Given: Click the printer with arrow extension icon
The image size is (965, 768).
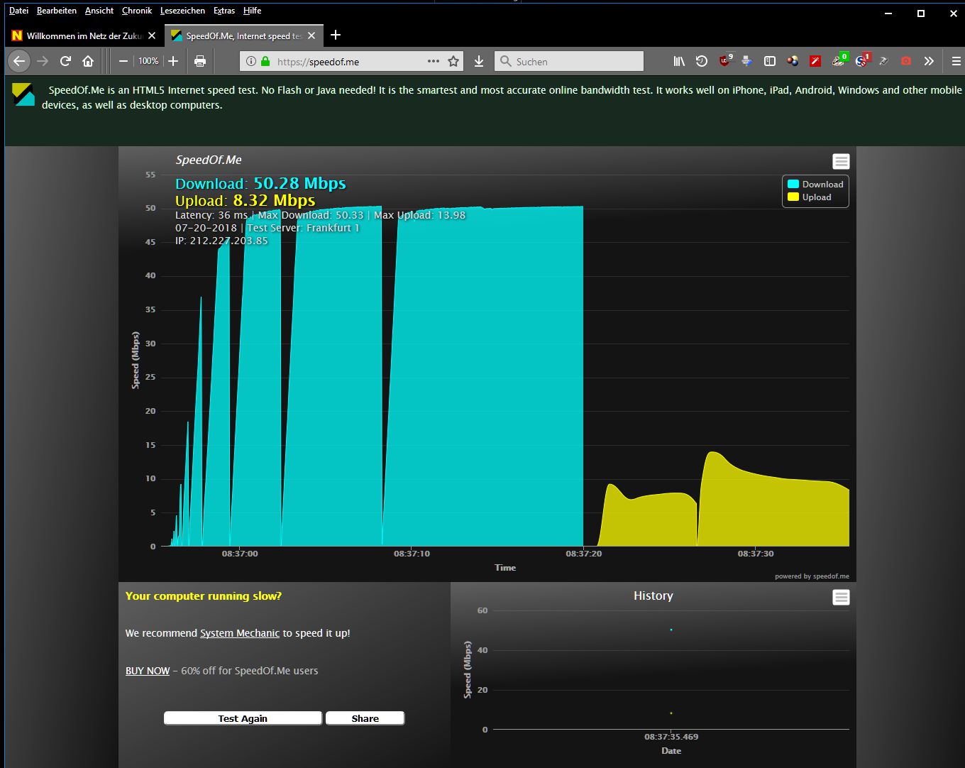Looking at the screenshot, I should point(747,61).
